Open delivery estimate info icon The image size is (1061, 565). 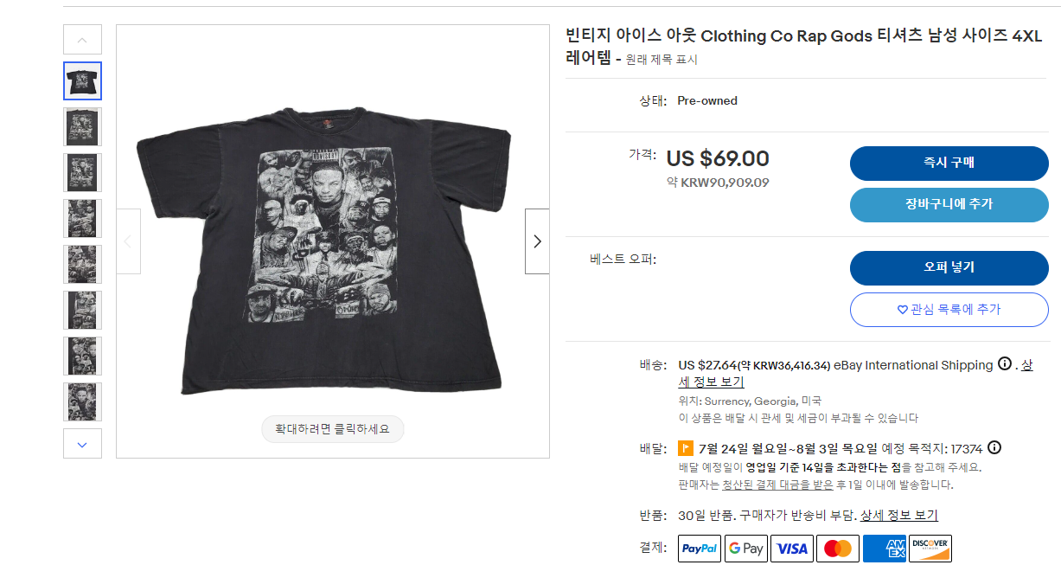[994, 447]
